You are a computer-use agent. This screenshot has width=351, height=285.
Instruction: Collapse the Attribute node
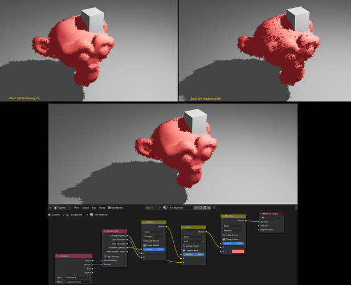tap(58, 256)
